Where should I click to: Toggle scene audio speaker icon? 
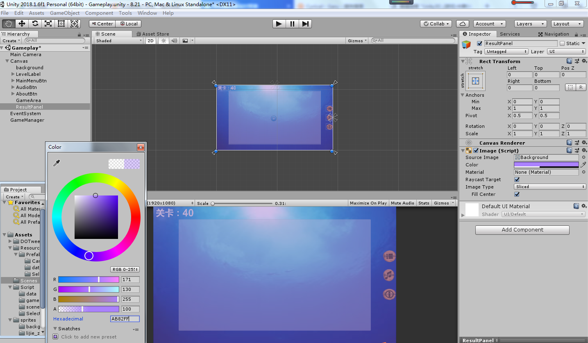coord(174,41)
